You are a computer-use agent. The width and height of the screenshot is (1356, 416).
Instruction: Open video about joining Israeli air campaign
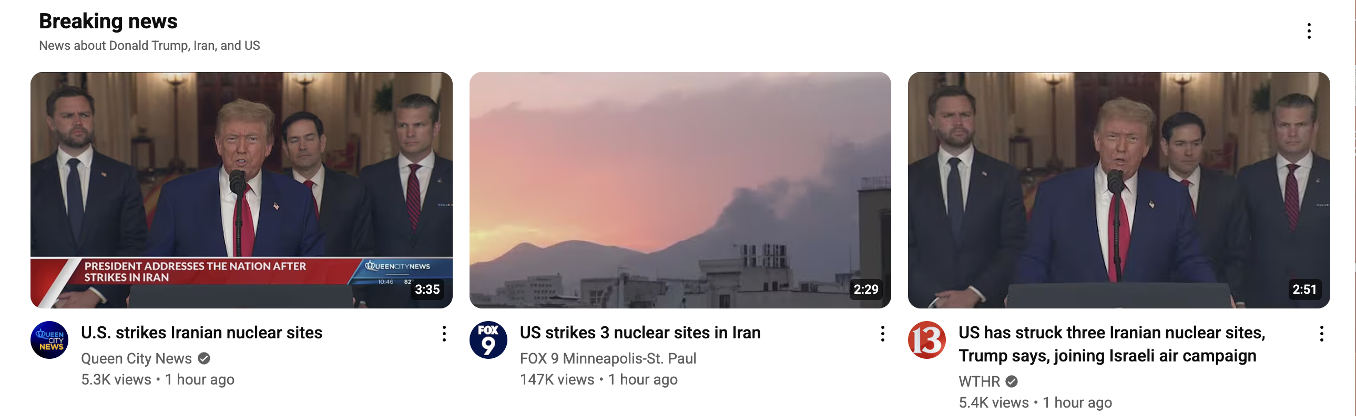point(1112,344)
